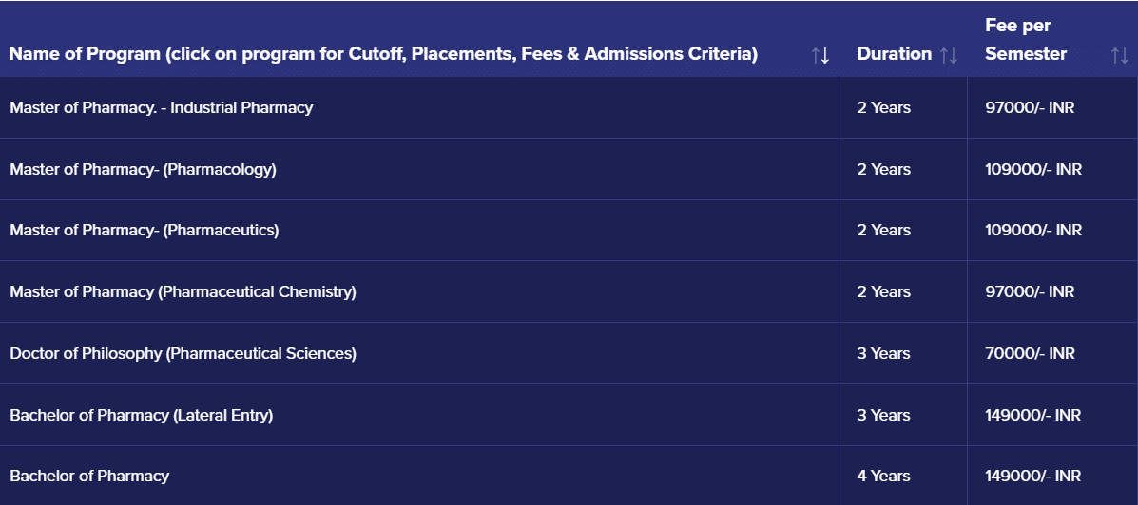This screenshot has height=505, width=1138.
Task: Click 149000/- INR fee for Lateral Entry
Action: click(x=1033, y=415)
